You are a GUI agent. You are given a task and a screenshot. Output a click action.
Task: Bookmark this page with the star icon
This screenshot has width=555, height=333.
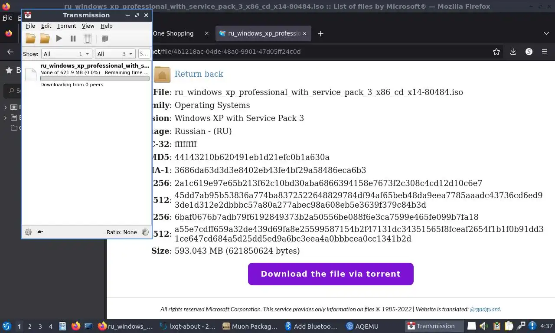(x=496, y=52)
